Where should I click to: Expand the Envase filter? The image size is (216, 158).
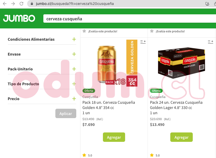pos(74,54)
